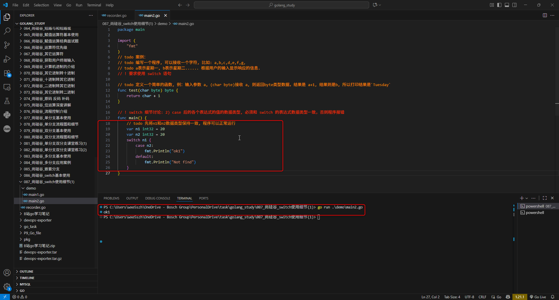Click the golang_study command center search box
Image resolution: width=559 pixels, height=300 pixels.
(282, 5)
